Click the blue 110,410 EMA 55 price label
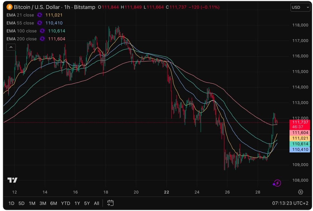313x211 pixels. tap(300, 149)
